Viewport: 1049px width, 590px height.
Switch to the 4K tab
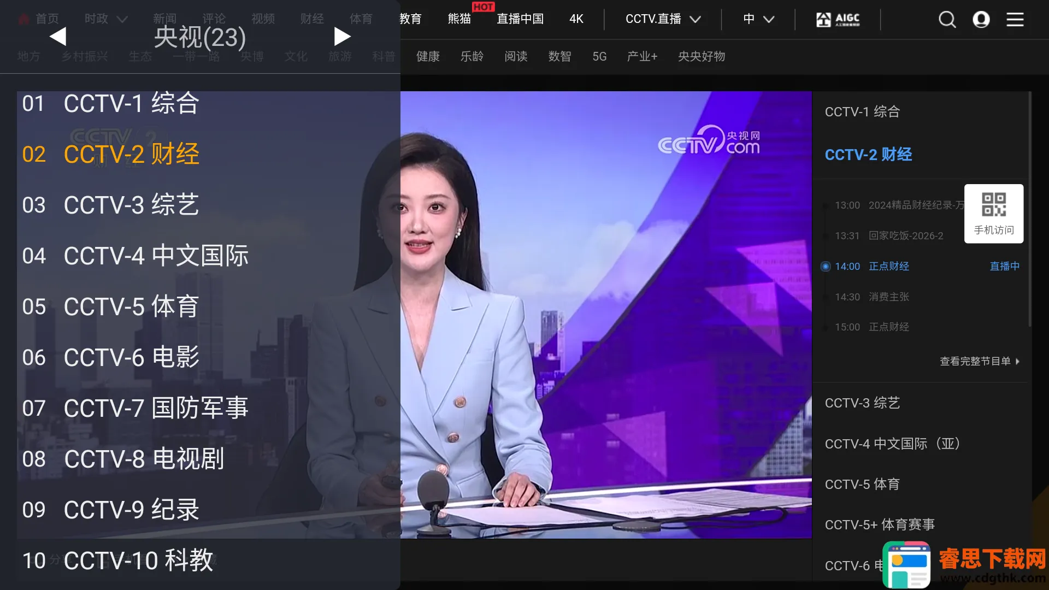coord(576,19)
